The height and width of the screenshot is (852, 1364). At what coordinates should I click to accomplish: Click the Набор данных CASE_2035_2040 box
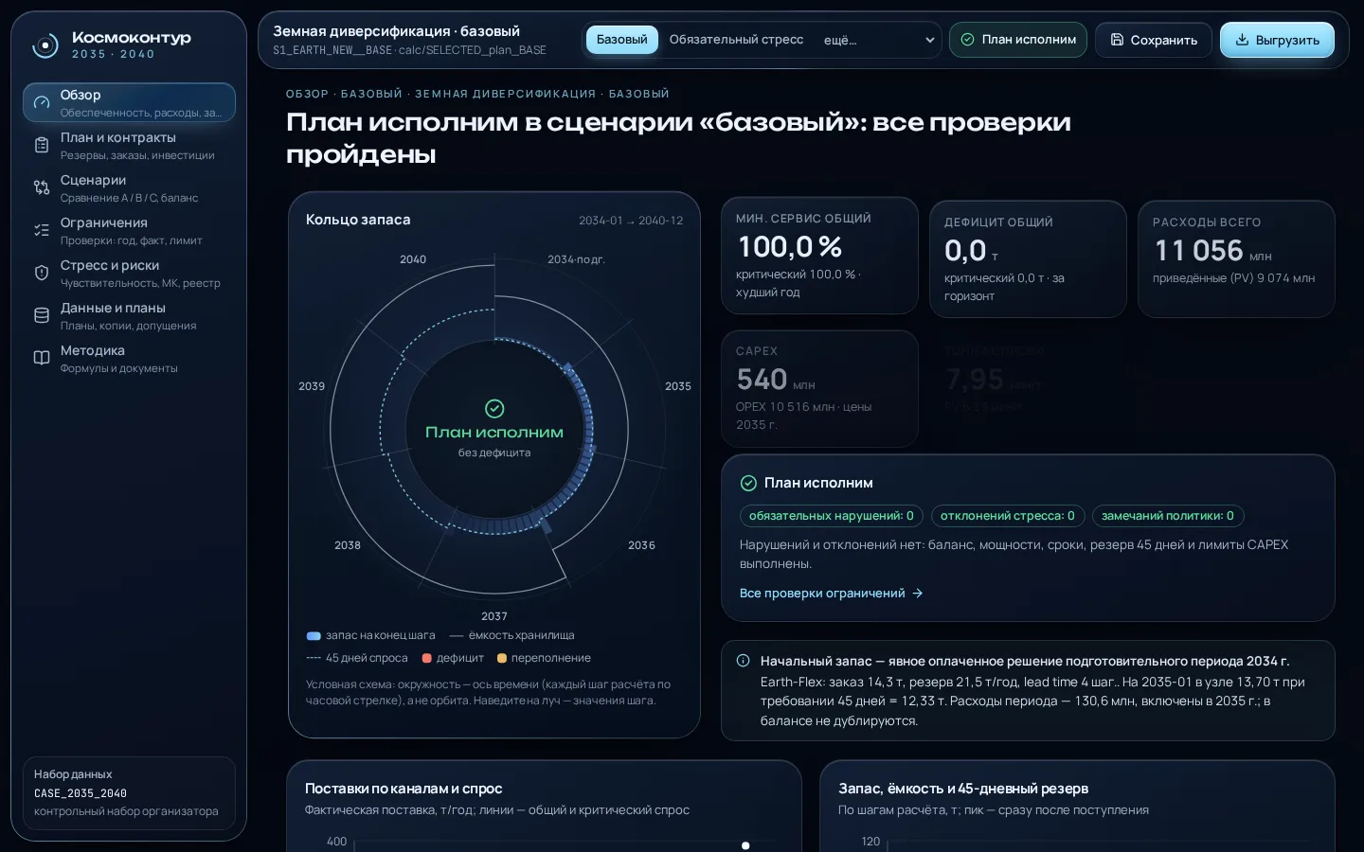129,793
